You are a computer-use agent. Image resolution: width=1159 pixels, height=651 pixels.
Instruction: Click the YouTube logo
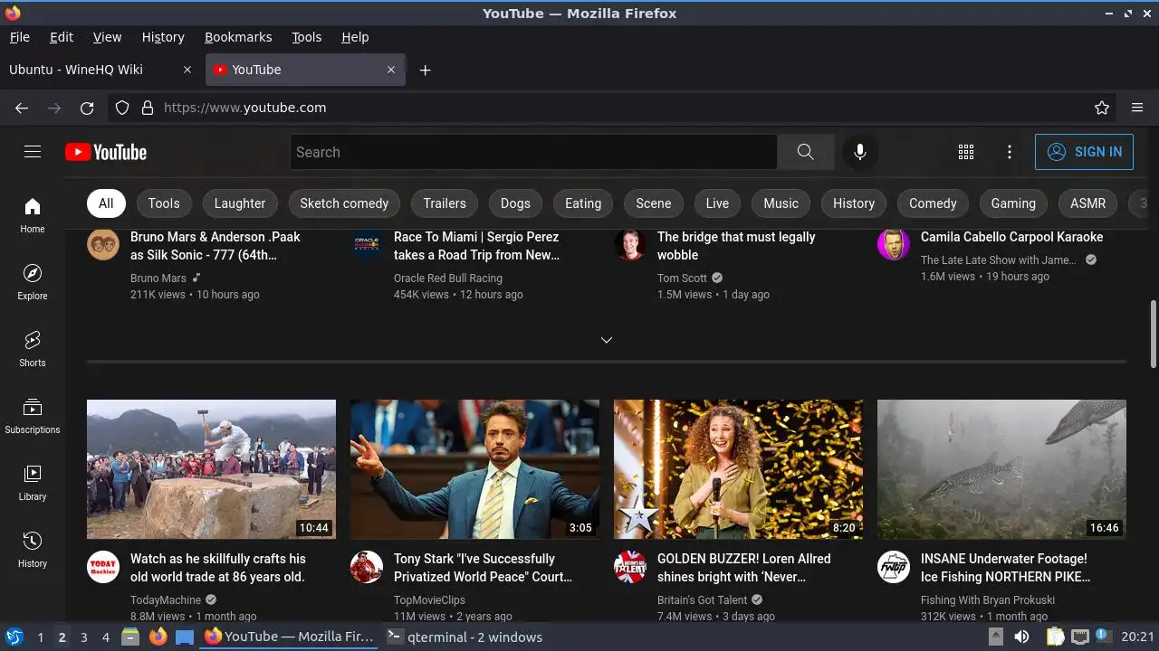[106, 152]
